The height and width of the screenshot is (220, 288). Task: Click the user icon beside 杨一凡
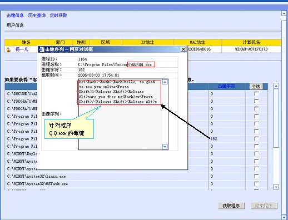tap(8, 49)
